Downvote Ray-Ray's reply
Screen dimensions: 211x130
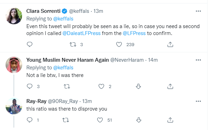pos(139,120)
